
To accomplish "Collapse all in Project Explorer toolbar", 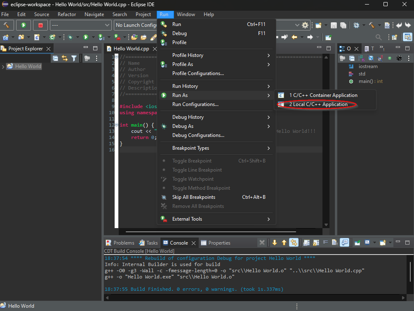I will pos(55,58).
